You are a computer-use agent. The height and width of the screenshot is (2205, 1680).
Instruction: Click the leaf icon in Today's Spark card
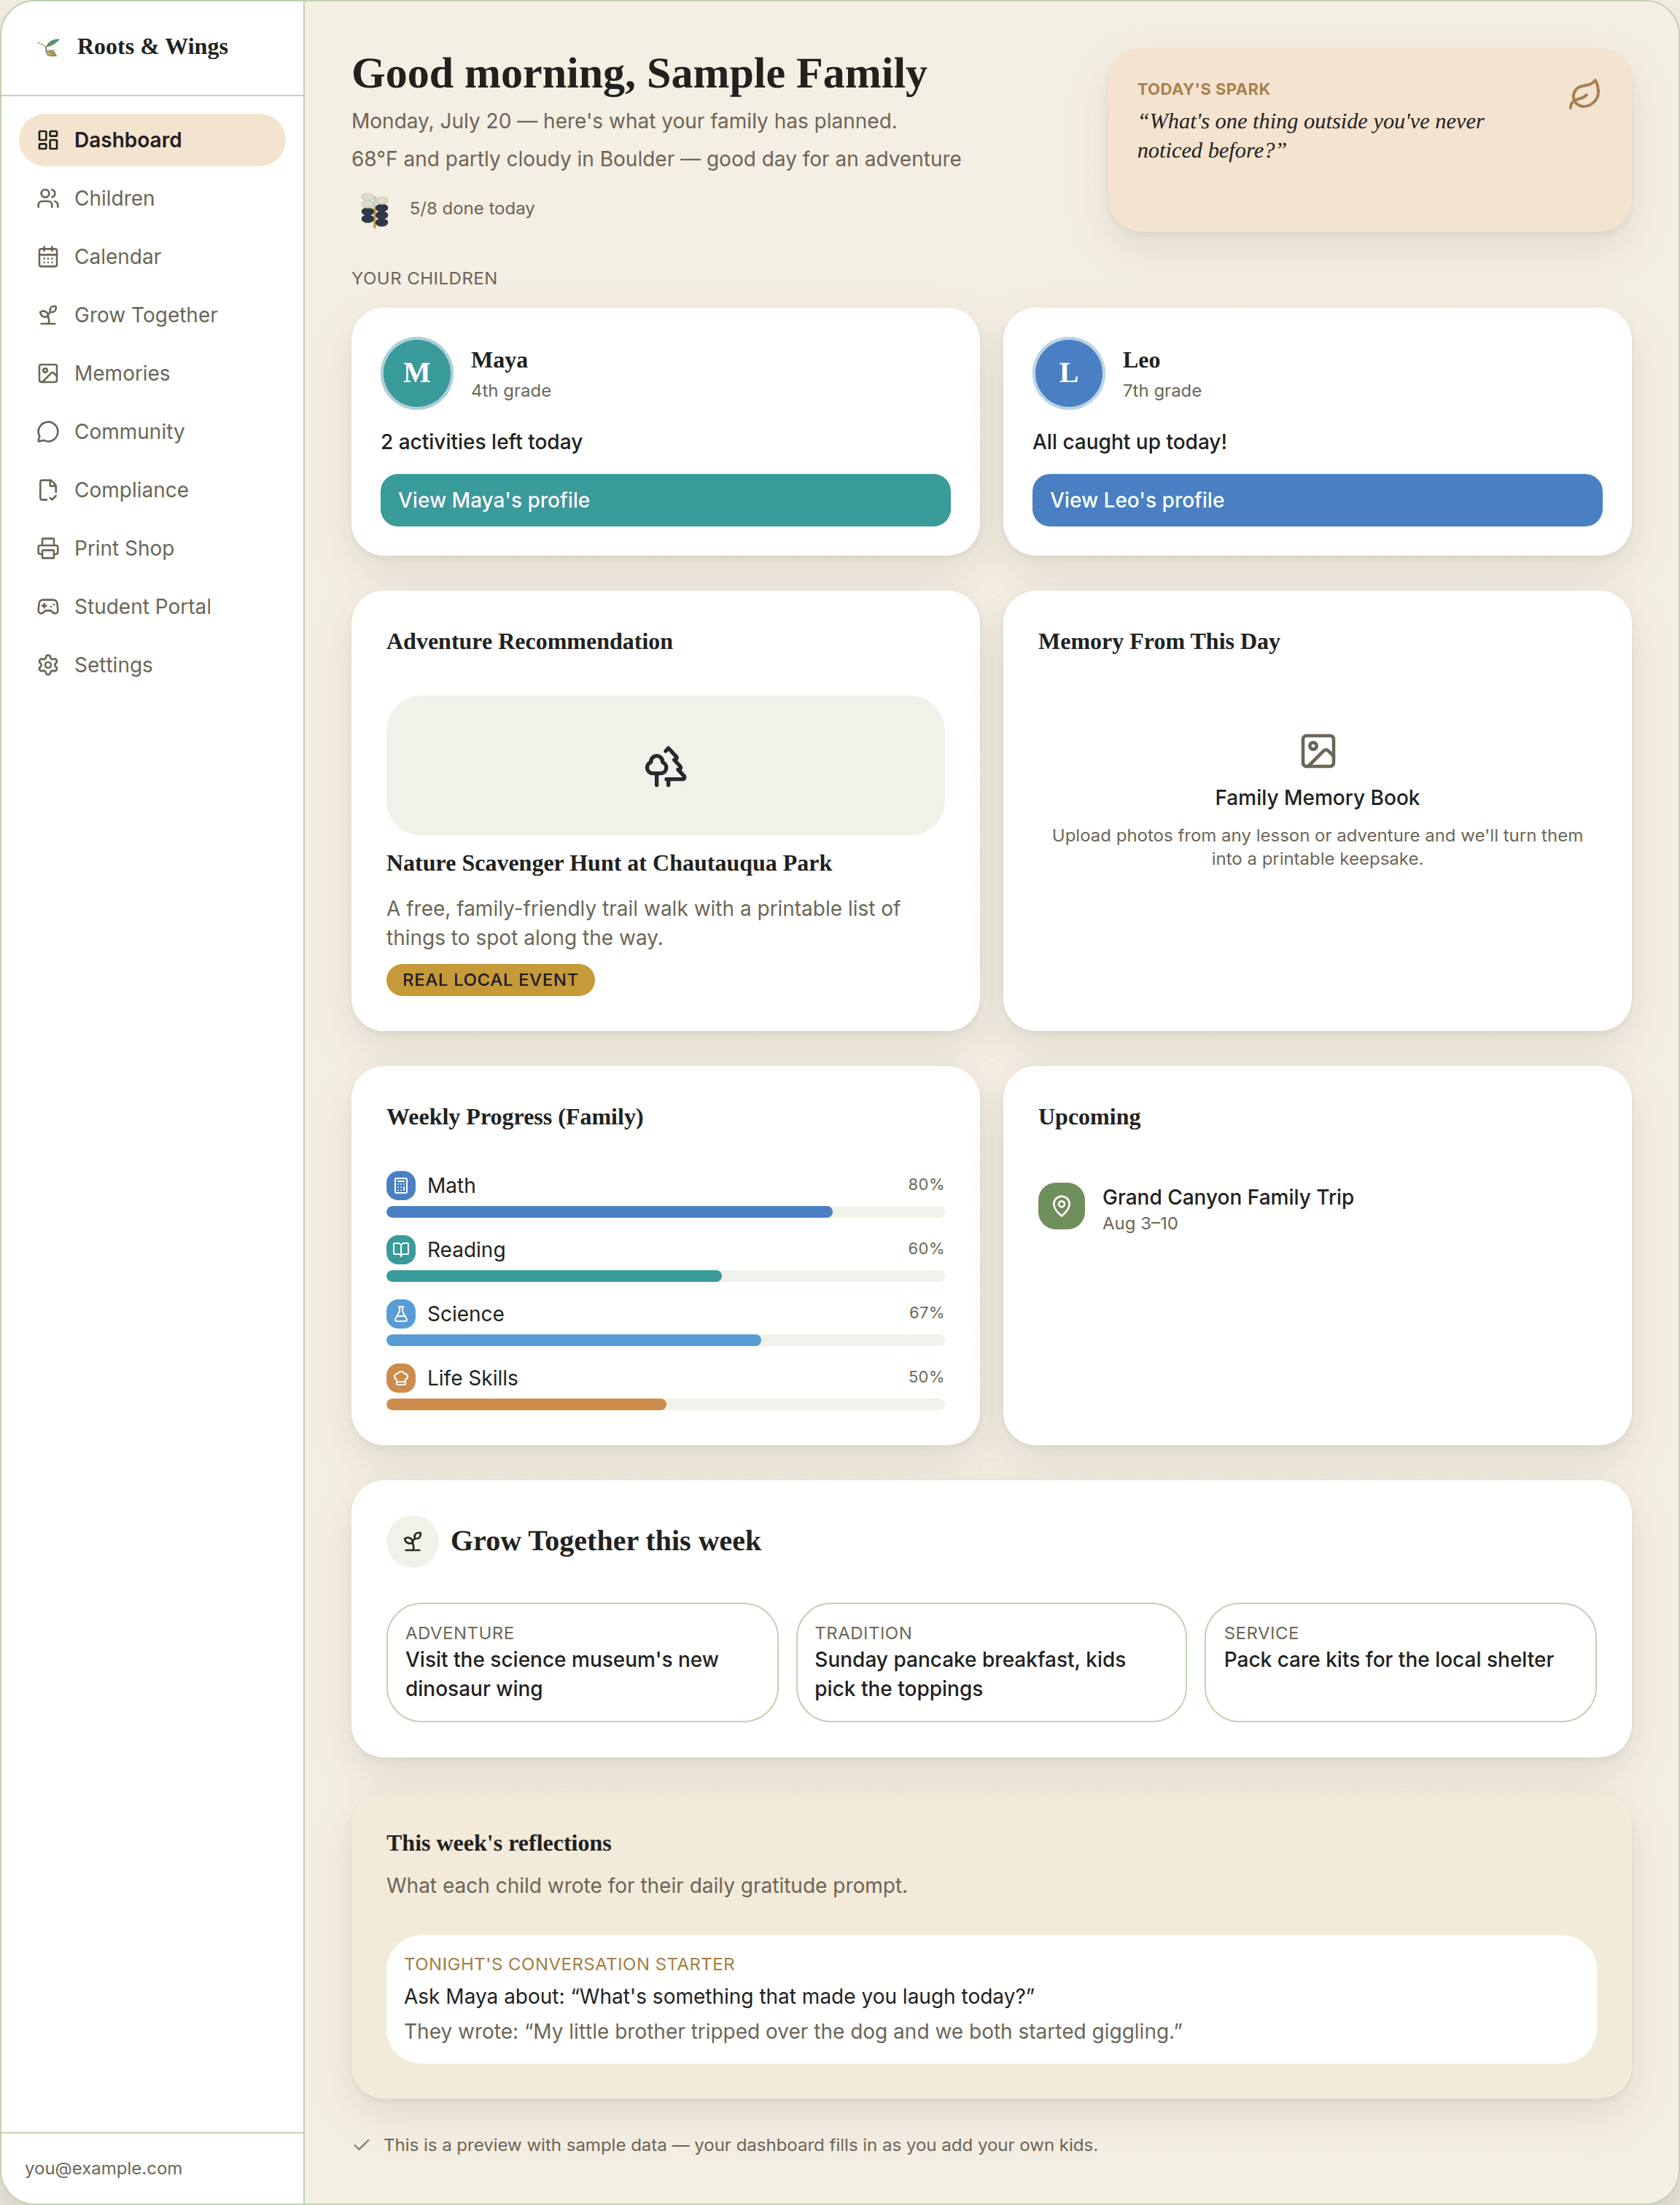click(x=1584, y=95)
